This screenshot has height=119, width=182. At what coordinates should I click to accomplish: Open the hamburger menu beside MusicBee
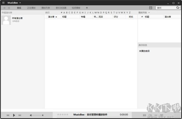(3, 3)
